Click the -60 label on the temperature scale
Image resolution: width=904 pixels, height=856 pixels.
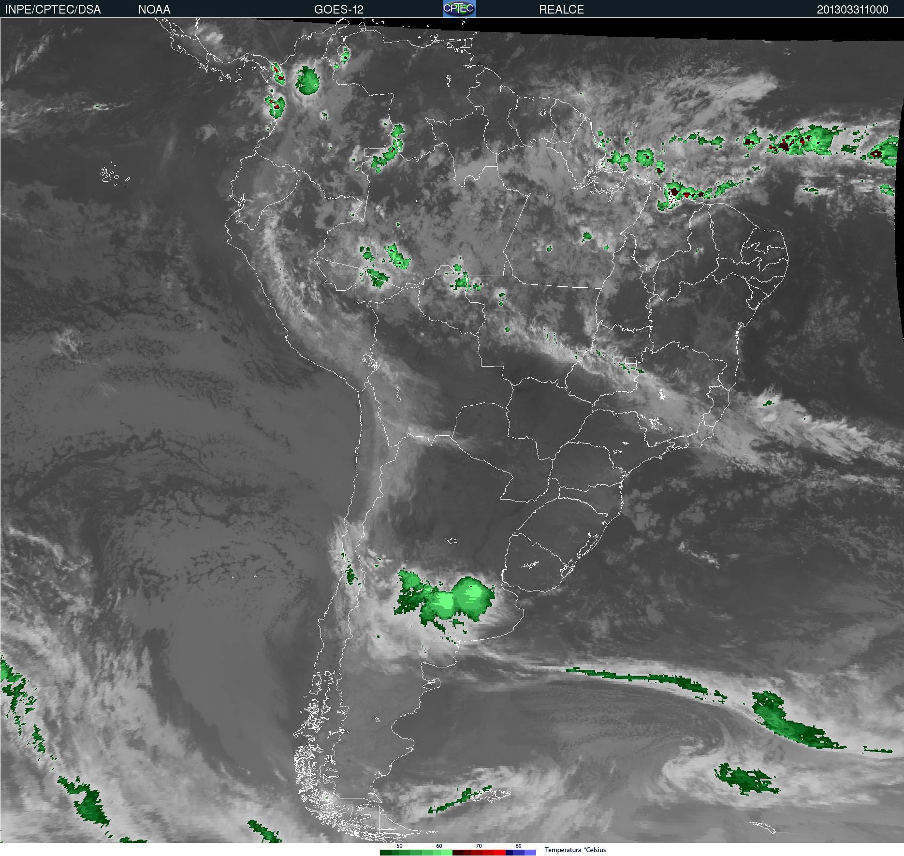438,846
